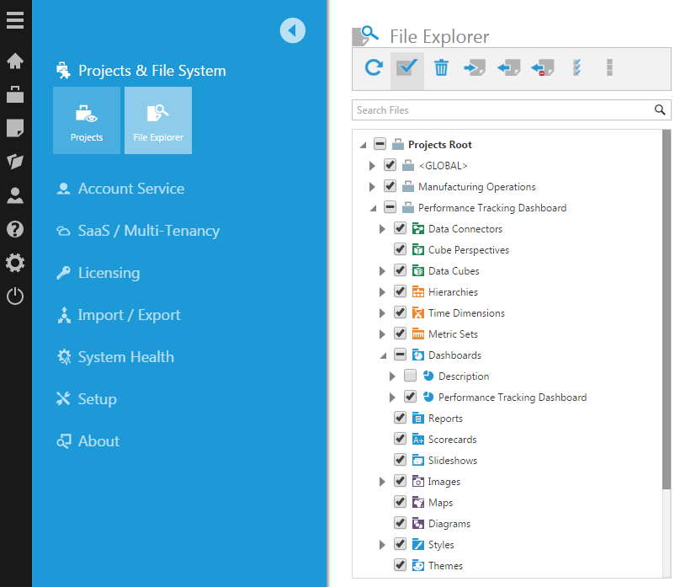The height and width of the screenshot is (587, 680).
Task: Select the Maps tree item
Action: [x=440, y=503]
